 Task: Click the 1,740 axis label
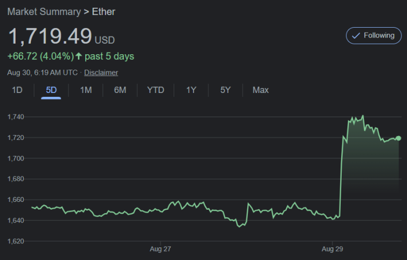(15, 117)
